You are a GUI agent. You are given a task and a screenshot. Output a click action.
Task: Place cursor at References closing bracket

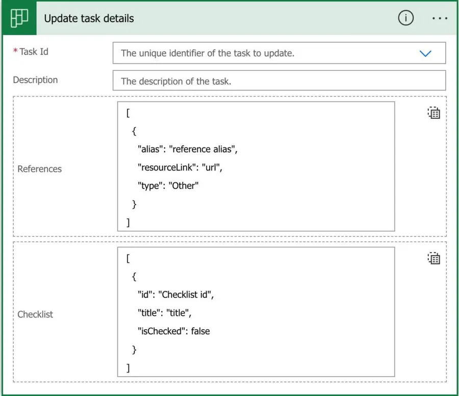[129, 222]
